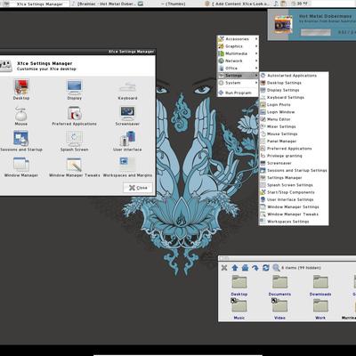
Task: Choose Workspaces Settings menu entry
Action: (x=294, y=222)
